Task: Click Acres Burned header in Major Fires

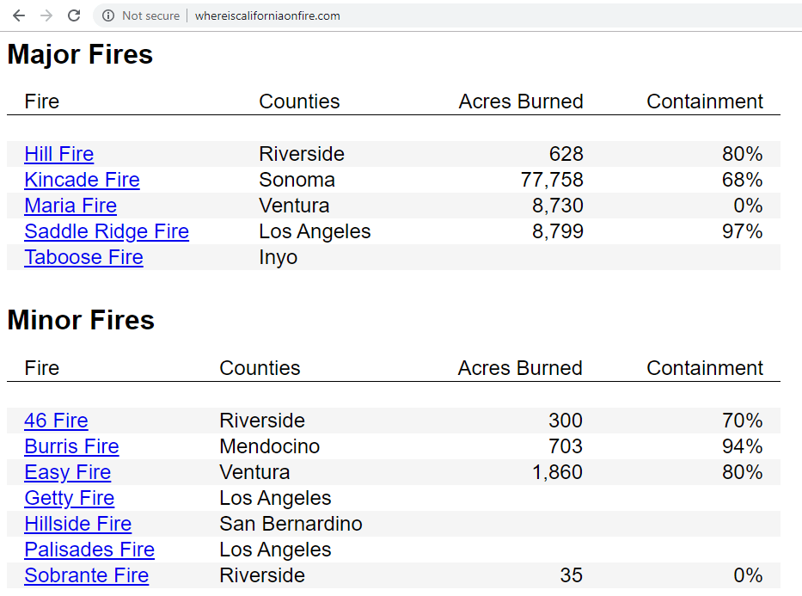Action: pos(521,101)
